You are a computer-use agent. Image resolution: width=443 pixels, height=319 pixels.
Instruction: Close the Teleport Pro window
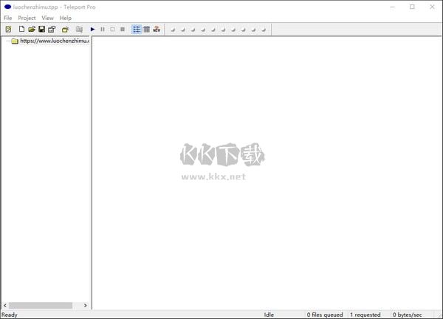[432, 7]
